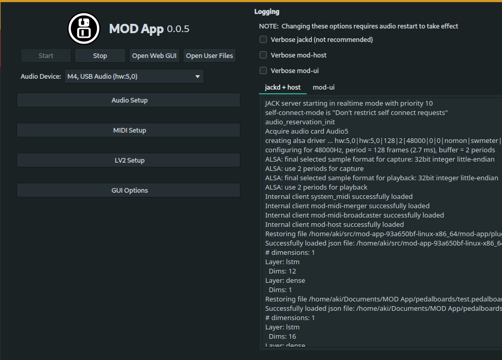This screenshot has height=360, width=502.
Task: Check the Verbose mod-ui option
Action: 263,70
